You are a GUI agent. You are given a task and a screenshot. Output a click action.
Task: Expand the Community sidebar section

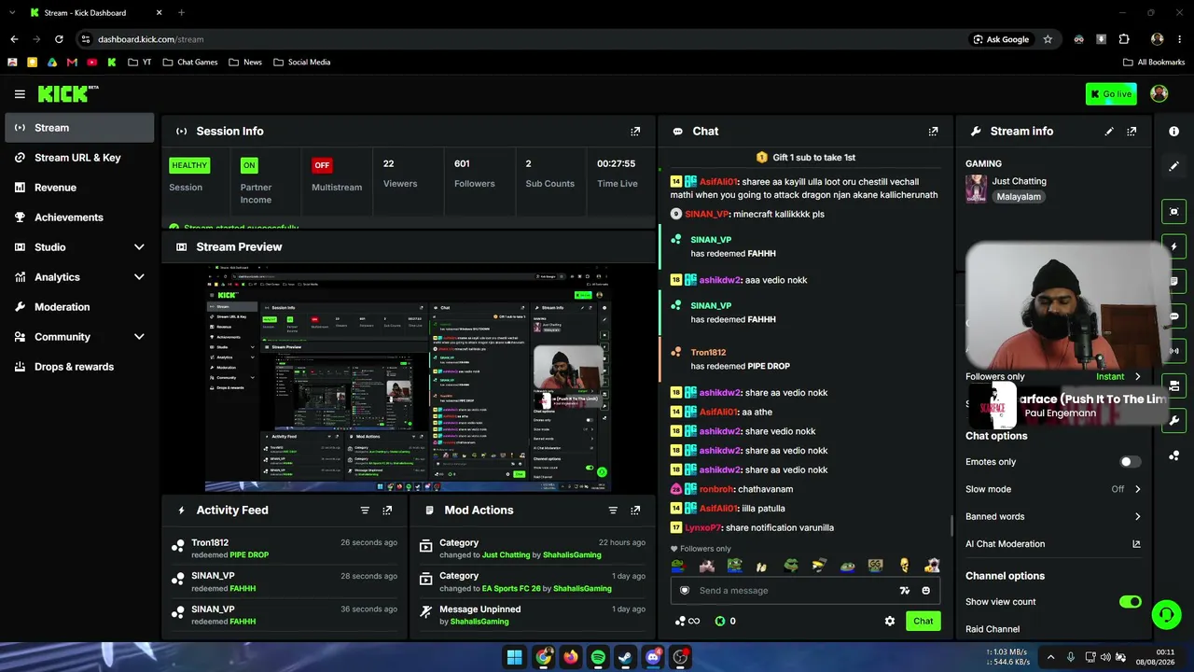tap(79, 337)
